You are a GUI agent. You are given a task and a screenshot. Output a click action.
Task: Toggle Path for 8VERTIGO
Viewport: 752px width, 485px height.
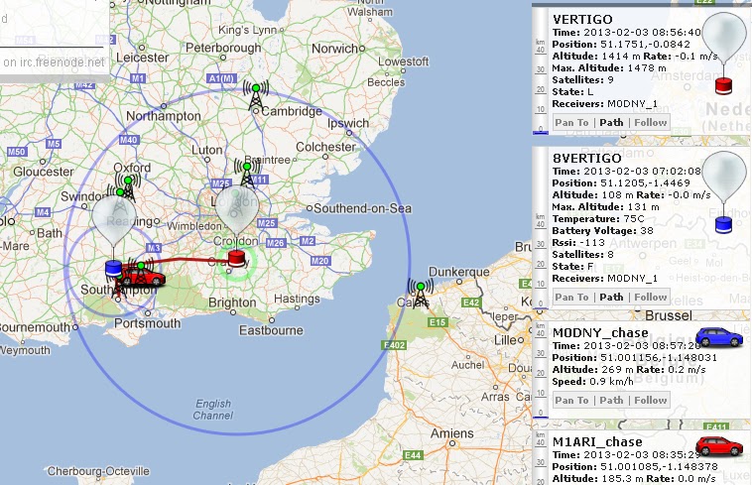(x=611, y=298)
